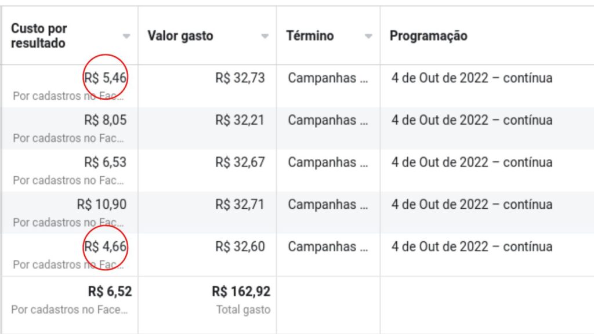Open the Término column dropdown arrow
This screenshot has width=594, height=334.
[368, 37]
